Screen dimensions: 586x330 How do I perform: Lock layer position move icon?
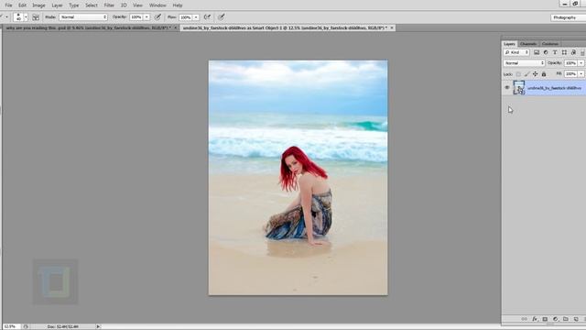[x=535, y=74]
